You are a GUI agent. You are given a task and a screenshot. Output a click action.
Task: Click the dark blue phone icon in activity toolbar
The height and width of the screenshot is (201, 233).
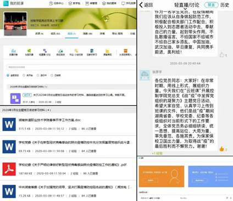point(92,51)
